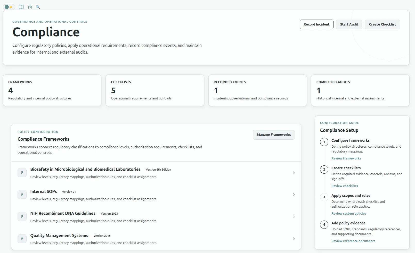Image resolution: width=415 pixels, height=253 pixels.
Task: Click the Review system policies link
Action: (349, 214)
